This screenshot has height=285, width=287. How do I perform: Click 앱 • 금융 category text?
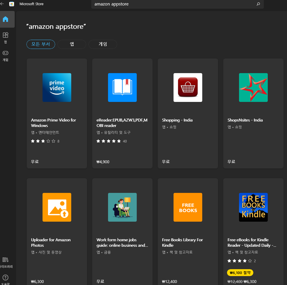pyautogui.click(x=104, y=252)
